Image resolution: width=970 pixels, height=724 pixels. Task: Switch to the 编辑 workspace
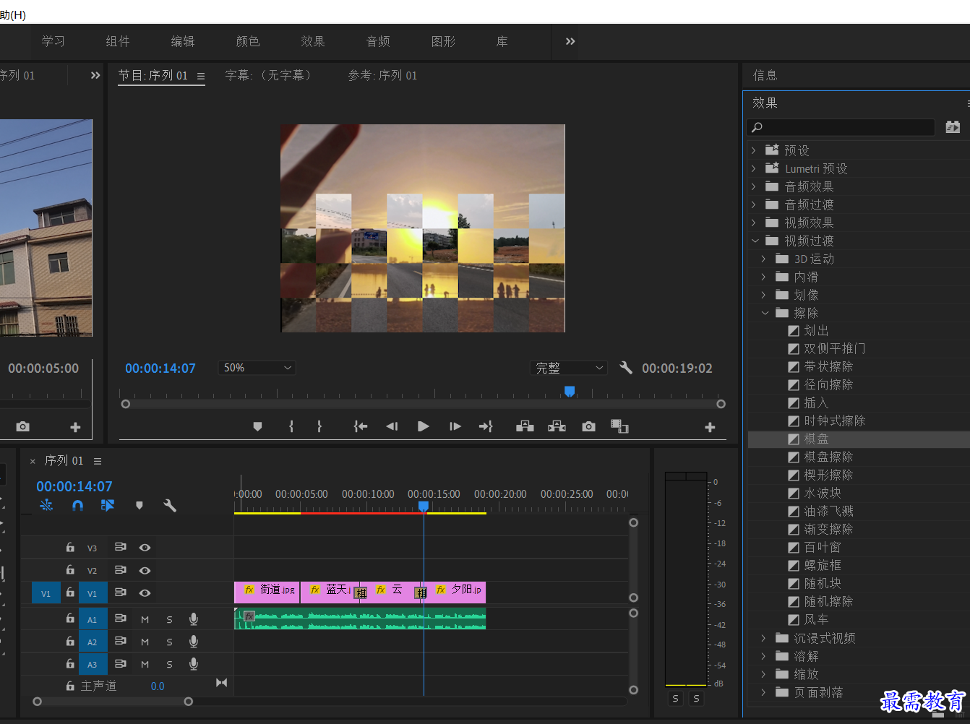pyautogui.click(x=183, y=41)
